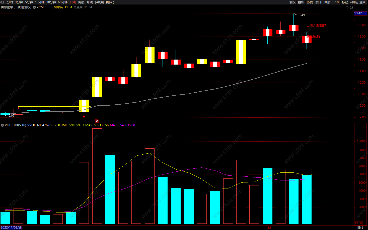Select the 日线 daily period tab
Screen dimensions: 368x230
coord(73,2)
